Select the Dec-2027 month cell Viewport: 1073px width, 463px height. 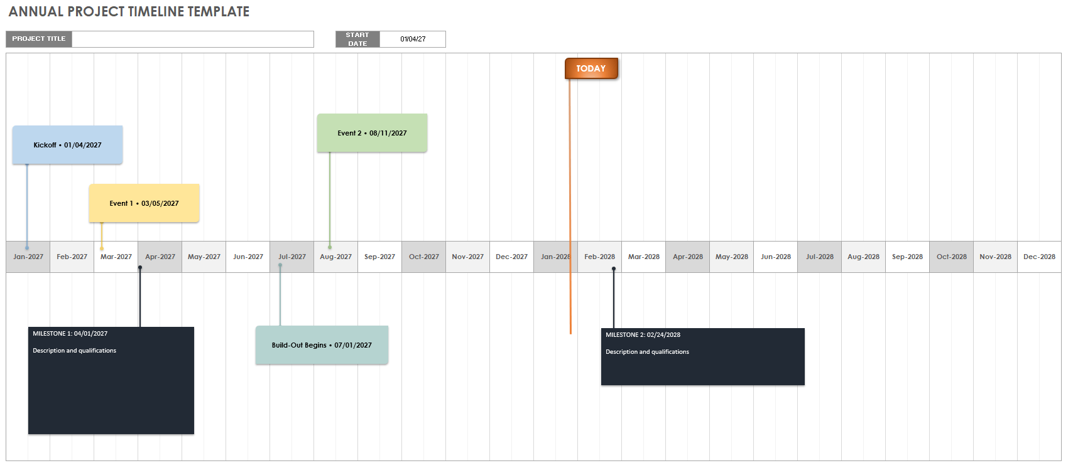pos(512,257)
